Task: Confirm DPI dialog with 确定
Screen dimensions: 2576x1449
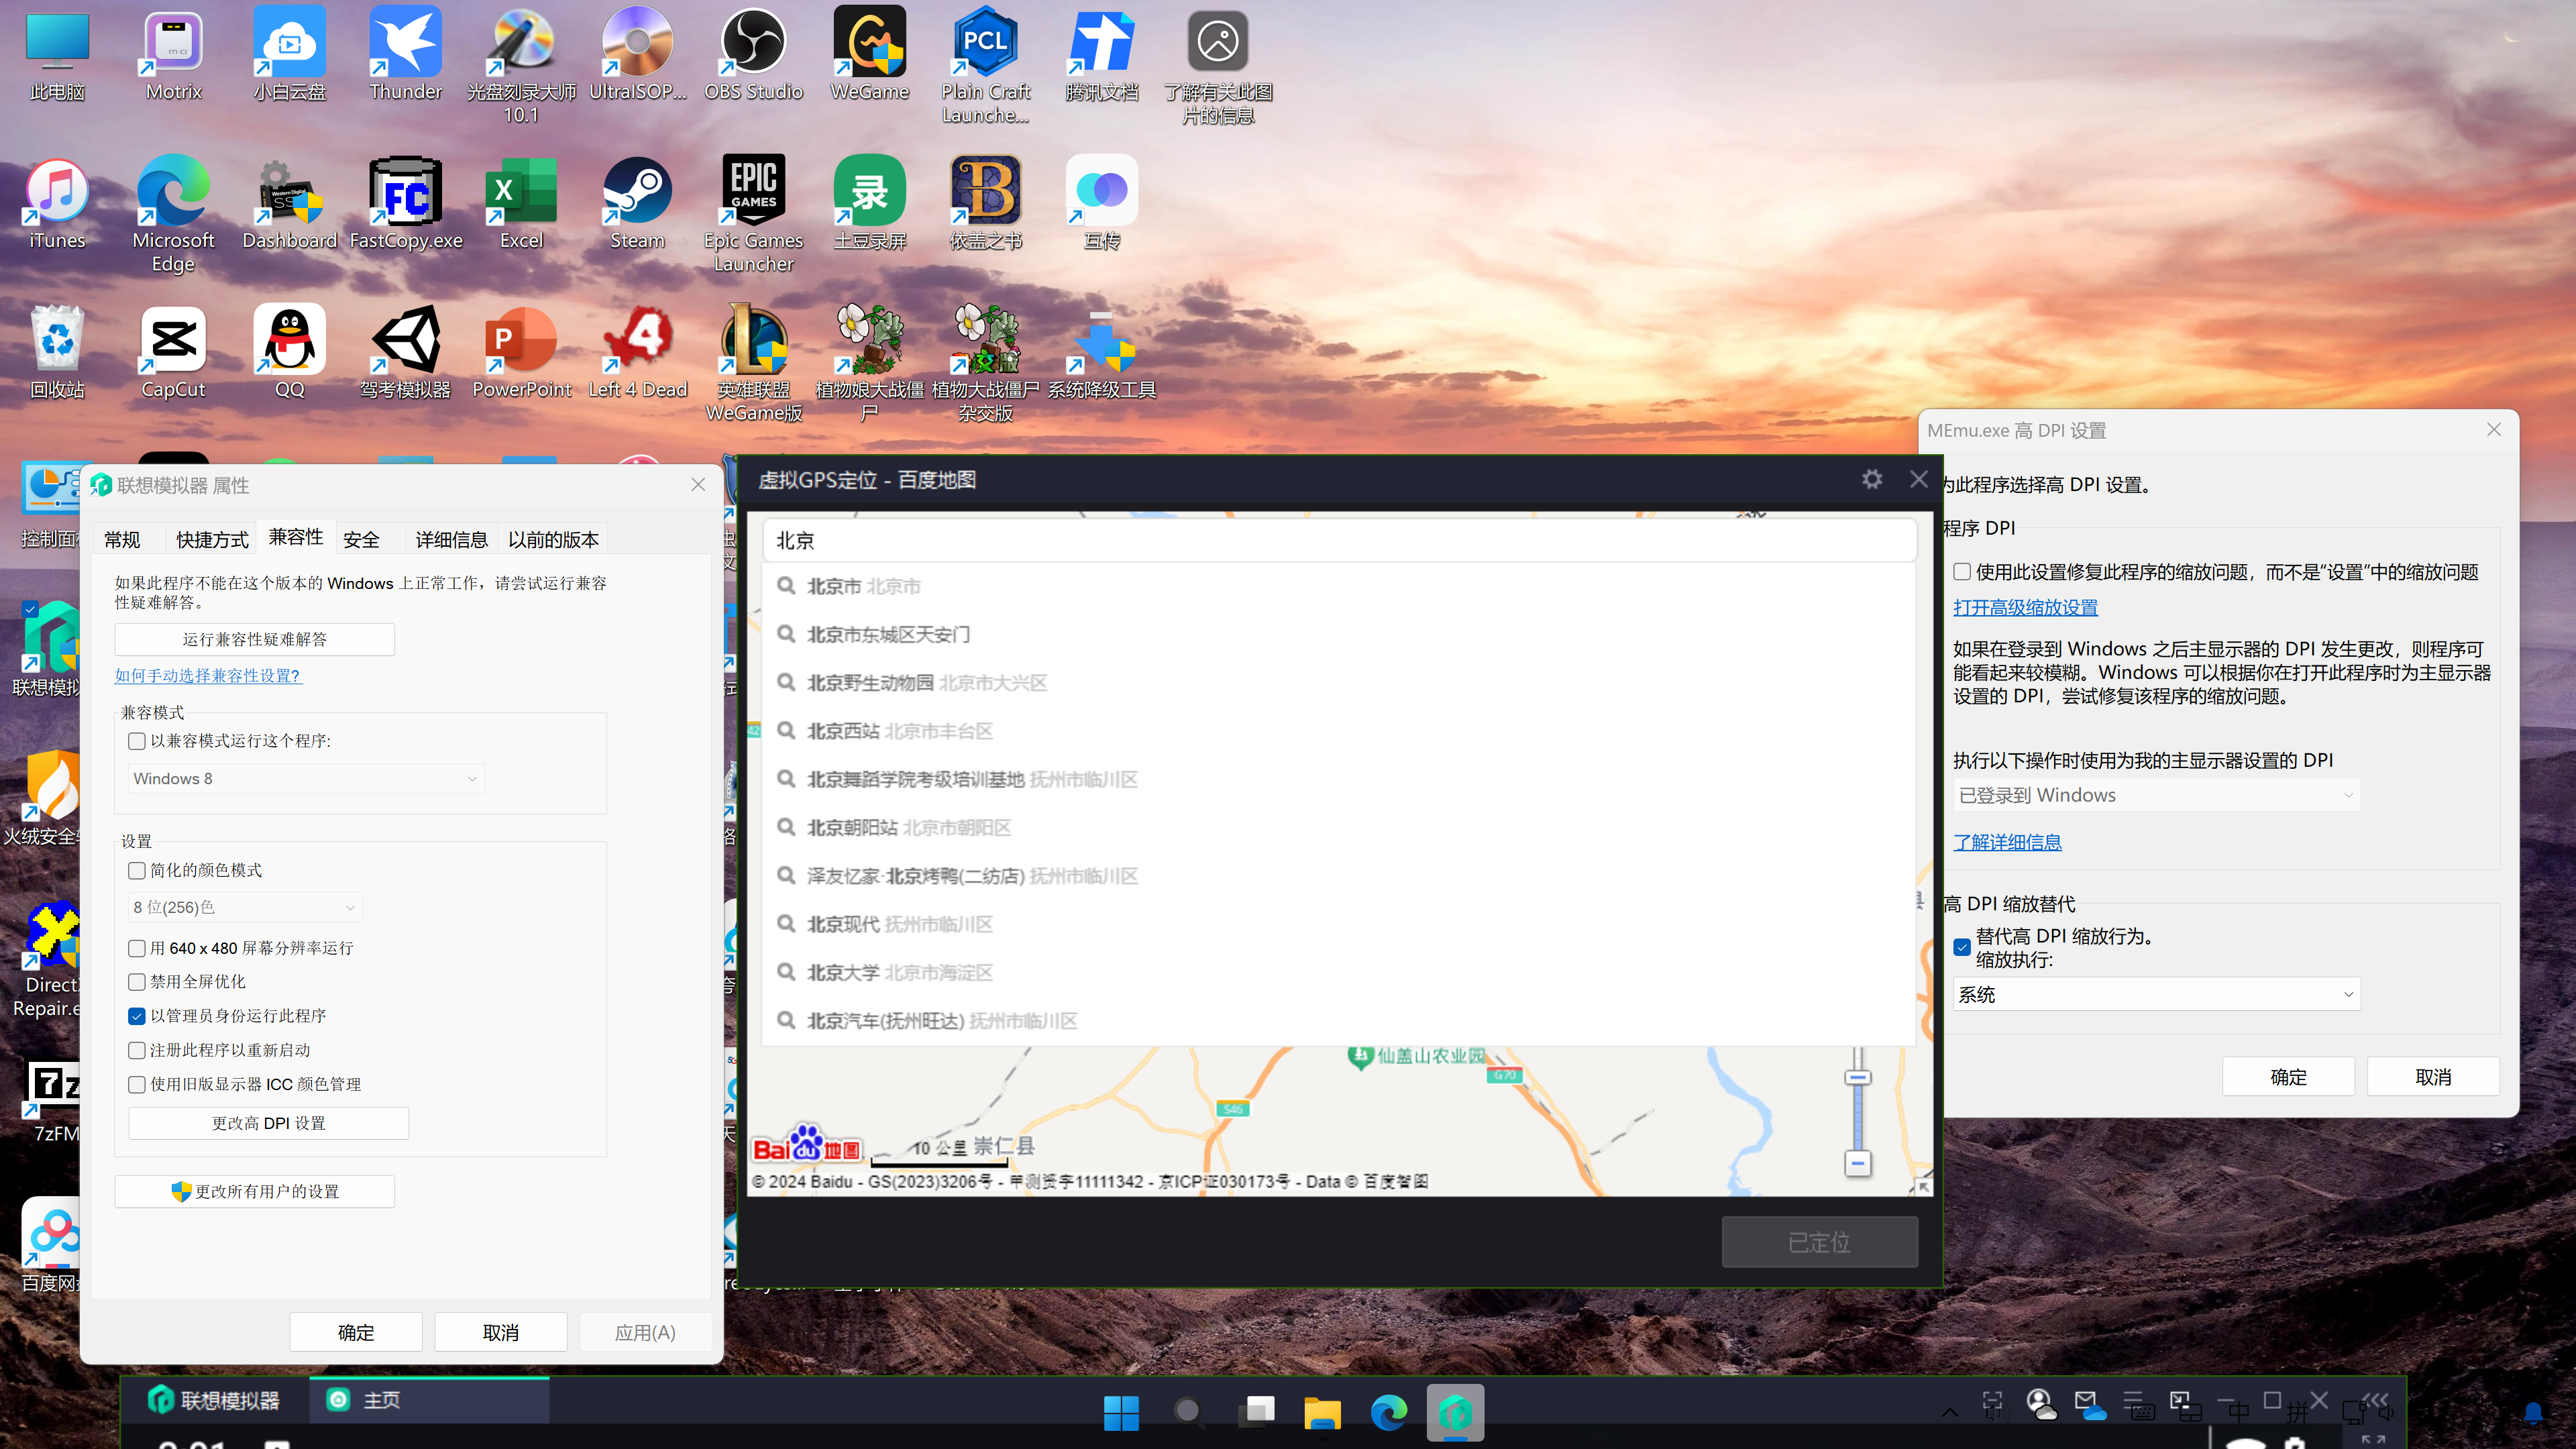Action: click(2288, 1077)
